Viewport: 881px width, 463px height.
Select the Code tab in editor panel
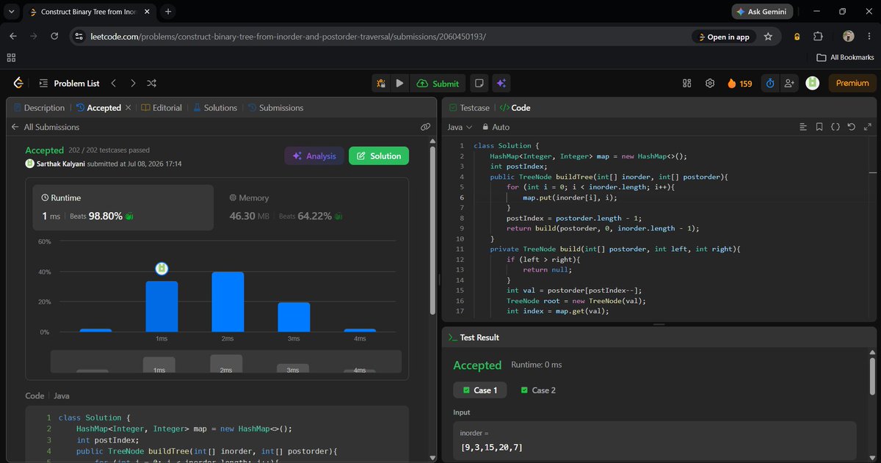tap(515, 107)
